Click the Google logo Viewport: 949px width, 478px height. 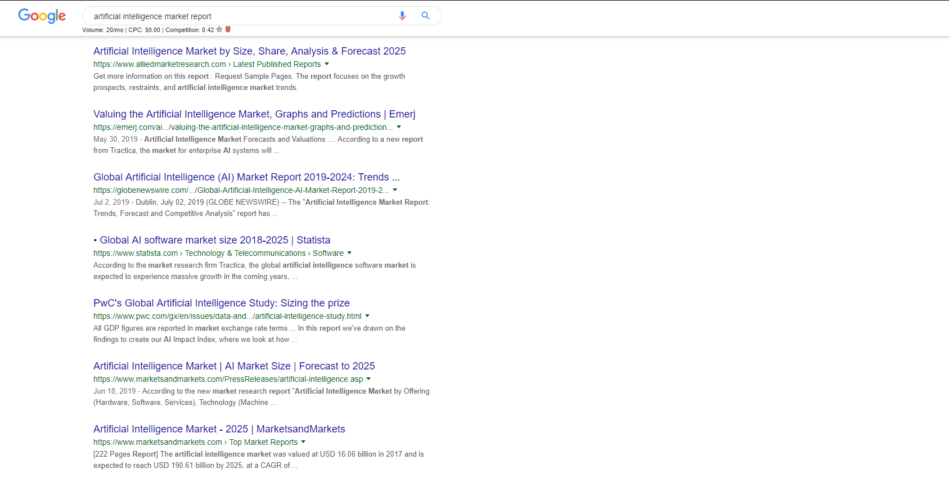[x=42, y=16]
